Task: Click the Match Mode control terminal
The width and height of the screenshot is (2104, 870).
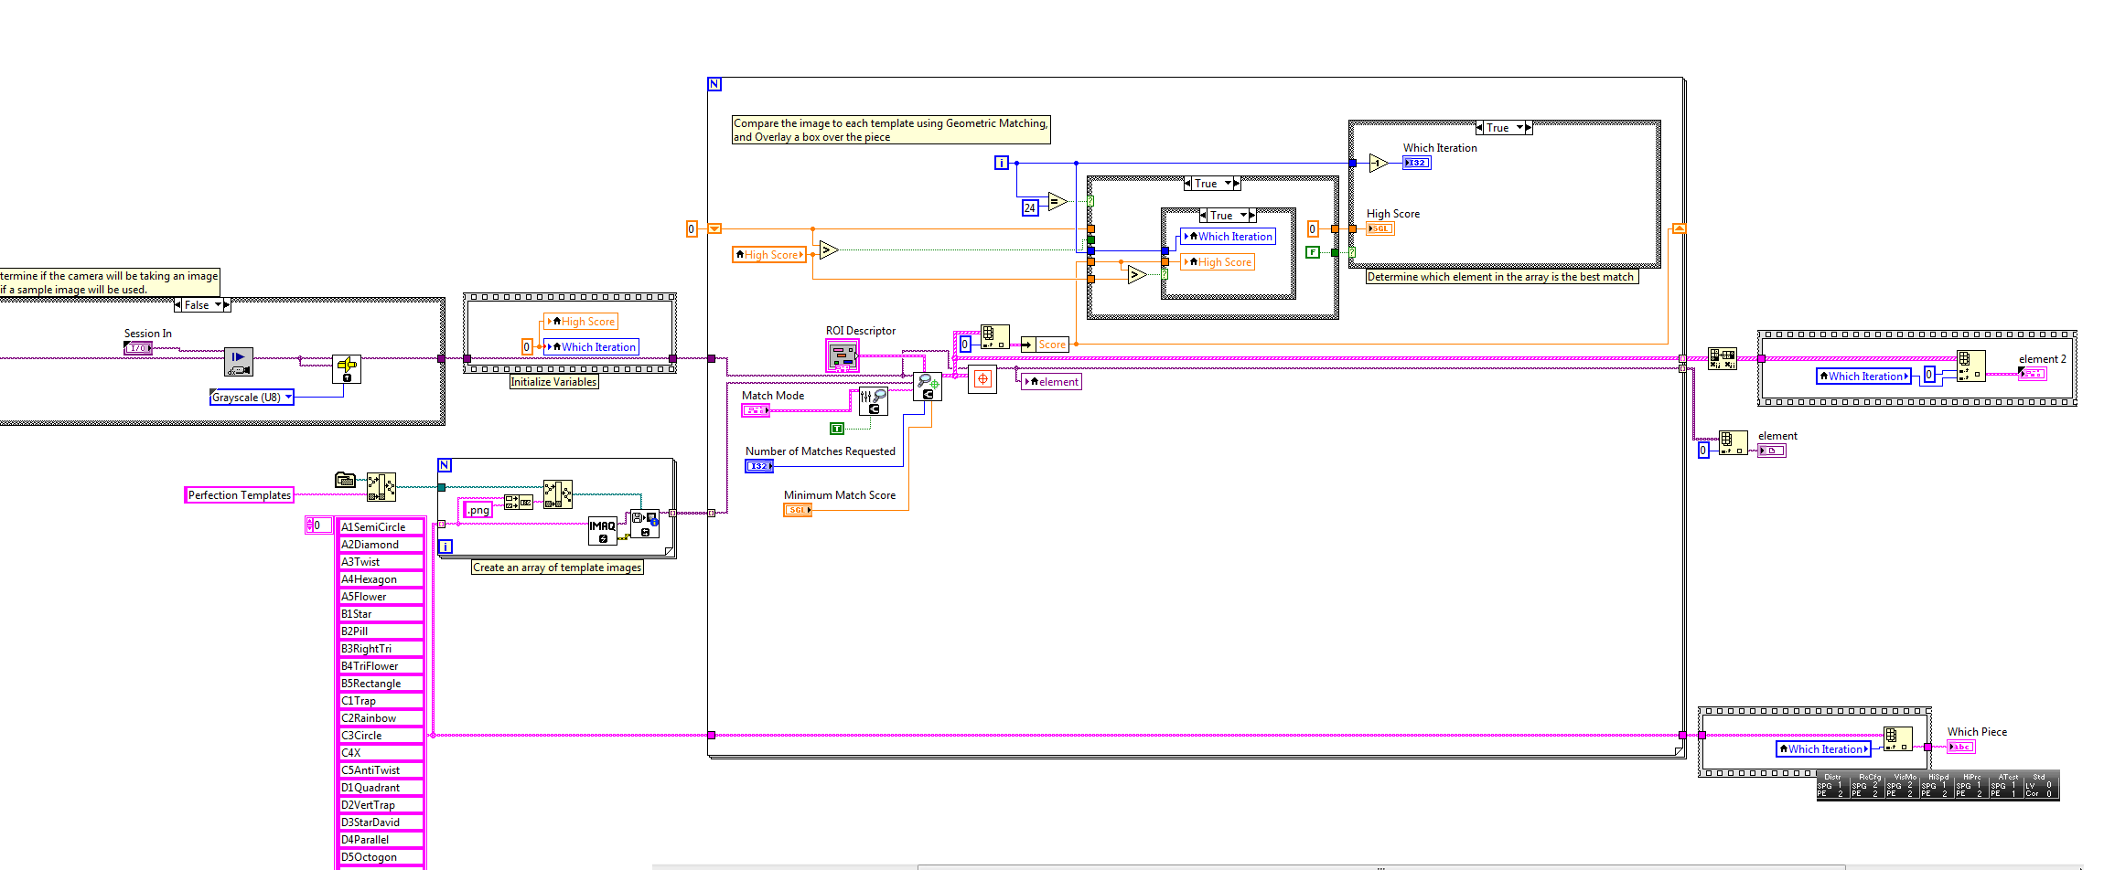Action: pos(756,410)
